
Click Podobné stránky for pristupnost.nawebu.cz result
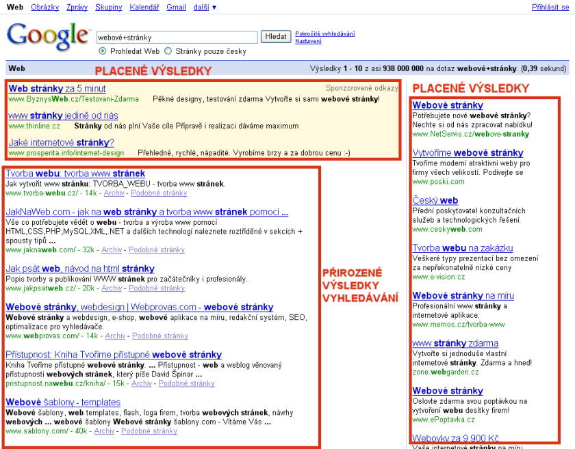[186, 383]
